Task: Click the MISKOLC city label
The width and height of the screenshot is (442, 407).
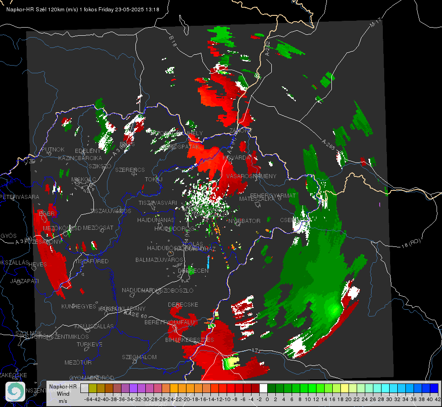Action: (x=84, y=180)
